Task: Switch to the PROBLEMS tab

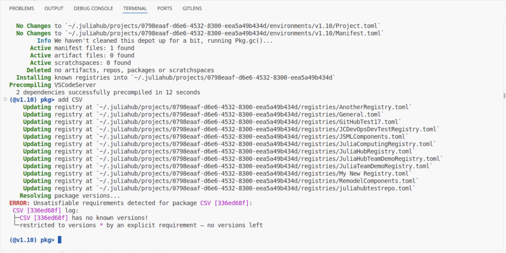Action: click(x=22, y=8)
